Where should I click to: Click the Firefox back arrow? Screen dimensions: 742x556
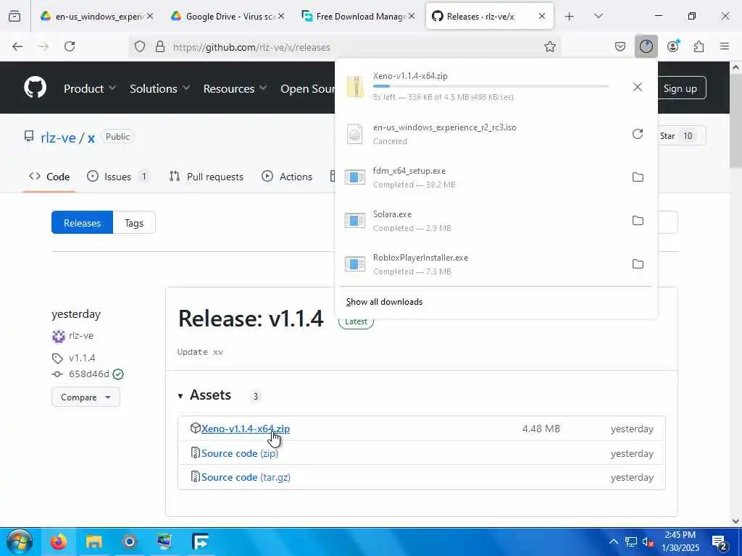17,46
